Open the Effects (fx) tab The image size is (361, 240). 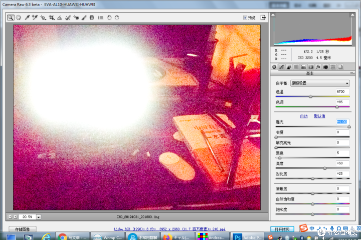[318, 67]
